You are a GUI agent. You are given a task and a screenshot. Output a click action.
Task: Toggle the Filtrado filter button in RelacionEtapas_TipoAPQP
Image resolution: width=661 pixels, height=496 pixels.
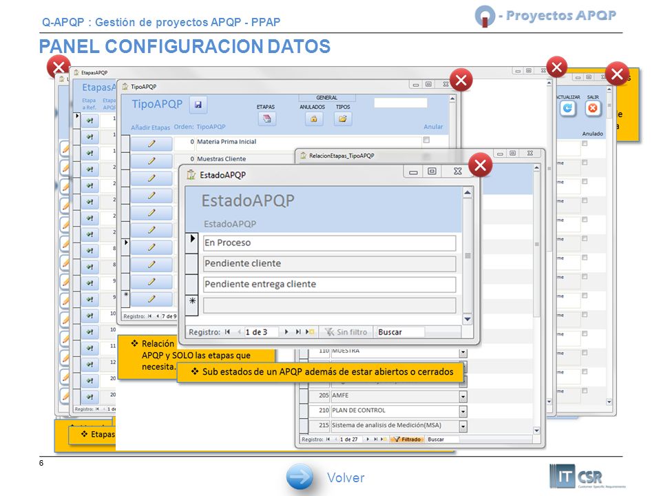(407, 439)
